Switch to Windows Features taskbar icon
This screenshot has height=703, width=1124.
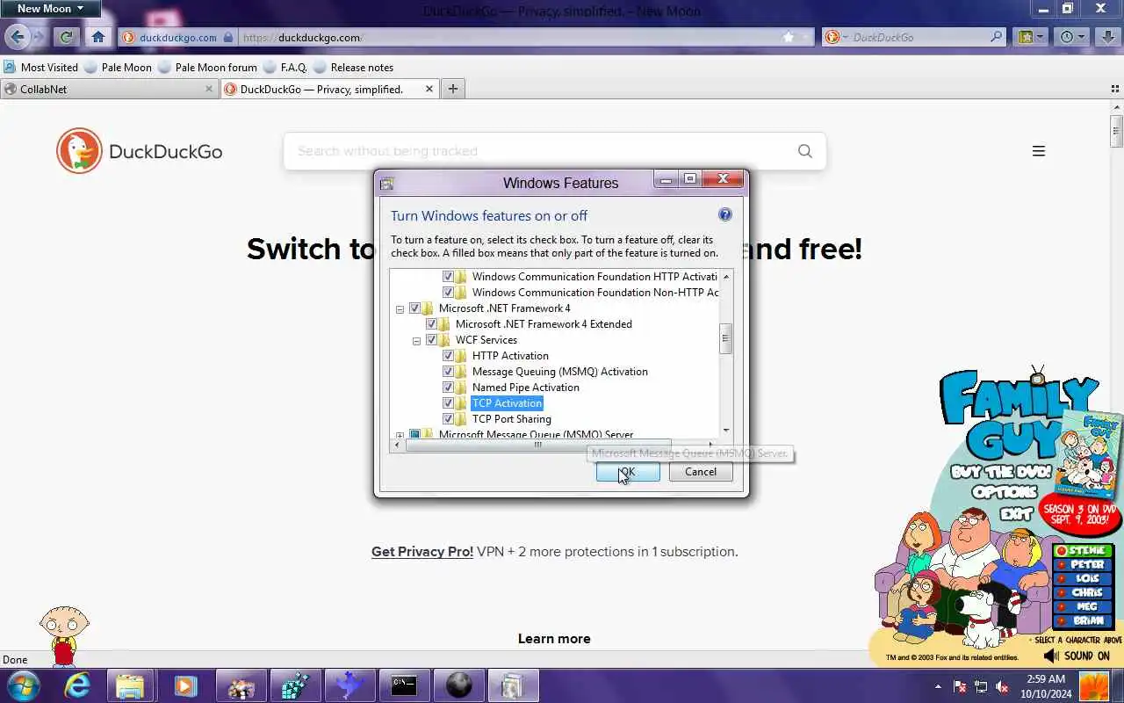(513, 685)
